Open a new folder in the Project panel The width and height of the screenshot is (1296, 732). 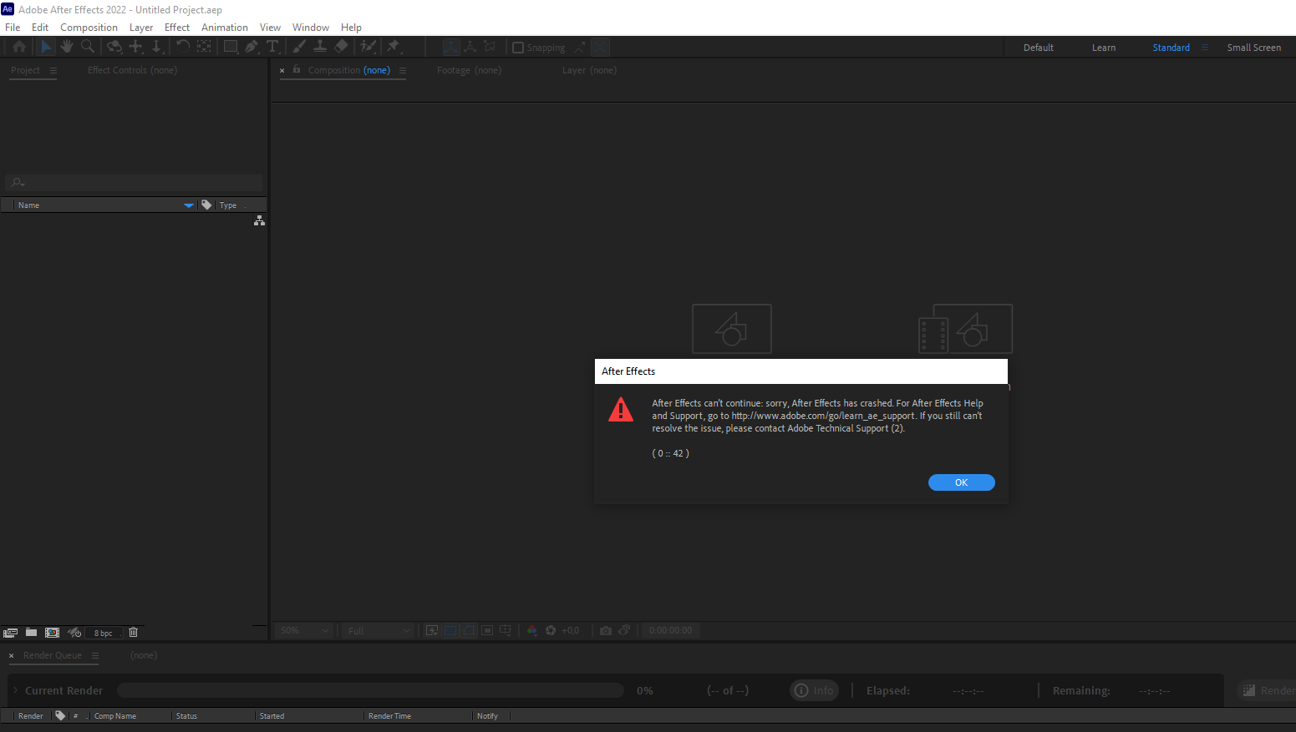point(32,632)
